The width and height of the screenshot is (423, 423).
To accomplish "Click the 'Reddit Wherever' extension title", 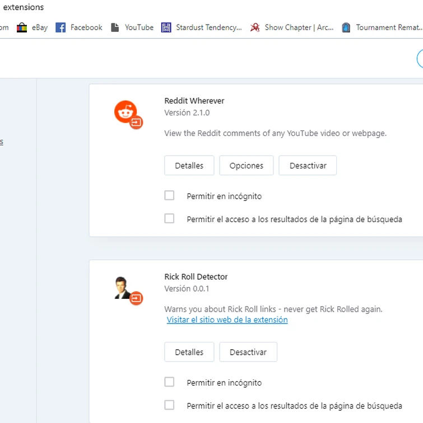I will [194, 101].
